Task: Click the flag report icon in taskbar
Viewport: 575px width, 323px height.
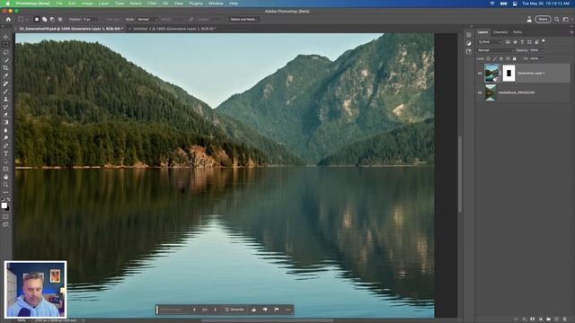Action: pyautogui.click(x=277, y=310)
